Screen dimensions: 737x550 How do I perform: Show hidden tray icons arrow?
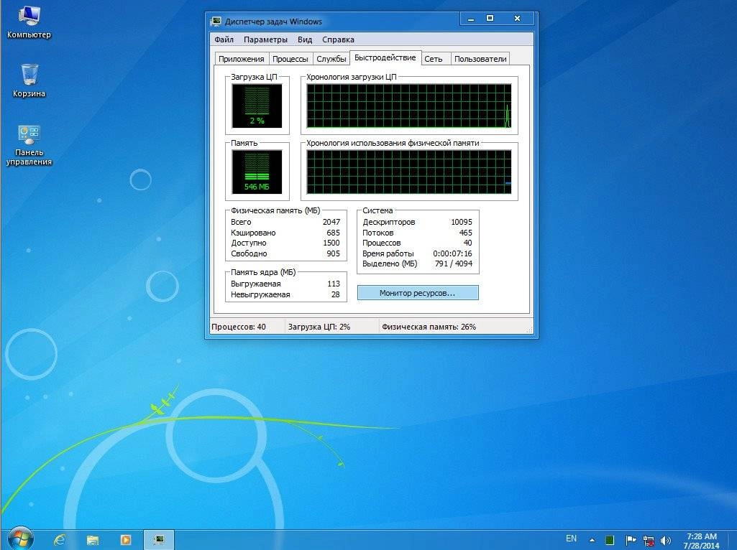pyautogui.click(x=592, y=540)
